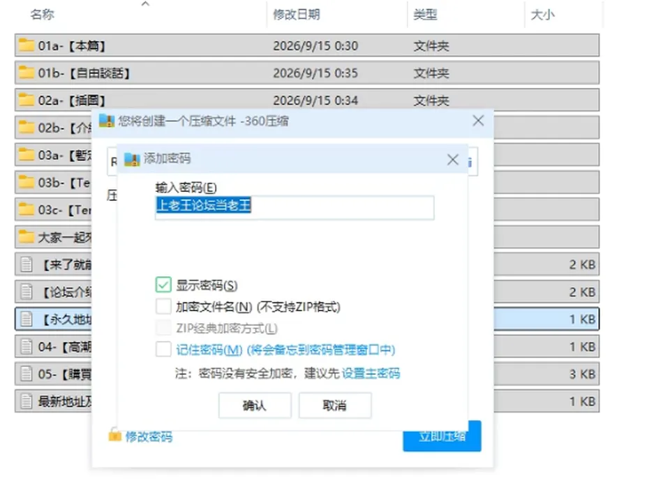Click the 修改密码 link
Screen dimensions: 670x485
click(x=149, y=437)
